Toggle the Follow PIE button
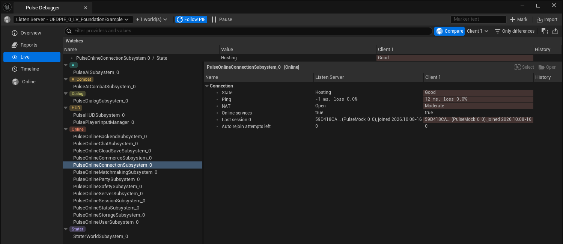The width and height of the screenshot is (563, 244). (x=191, y=20)
